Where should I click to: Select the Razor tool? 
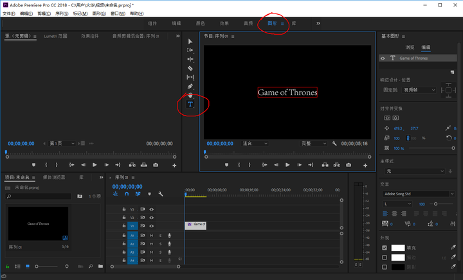(x=190, y=68)
